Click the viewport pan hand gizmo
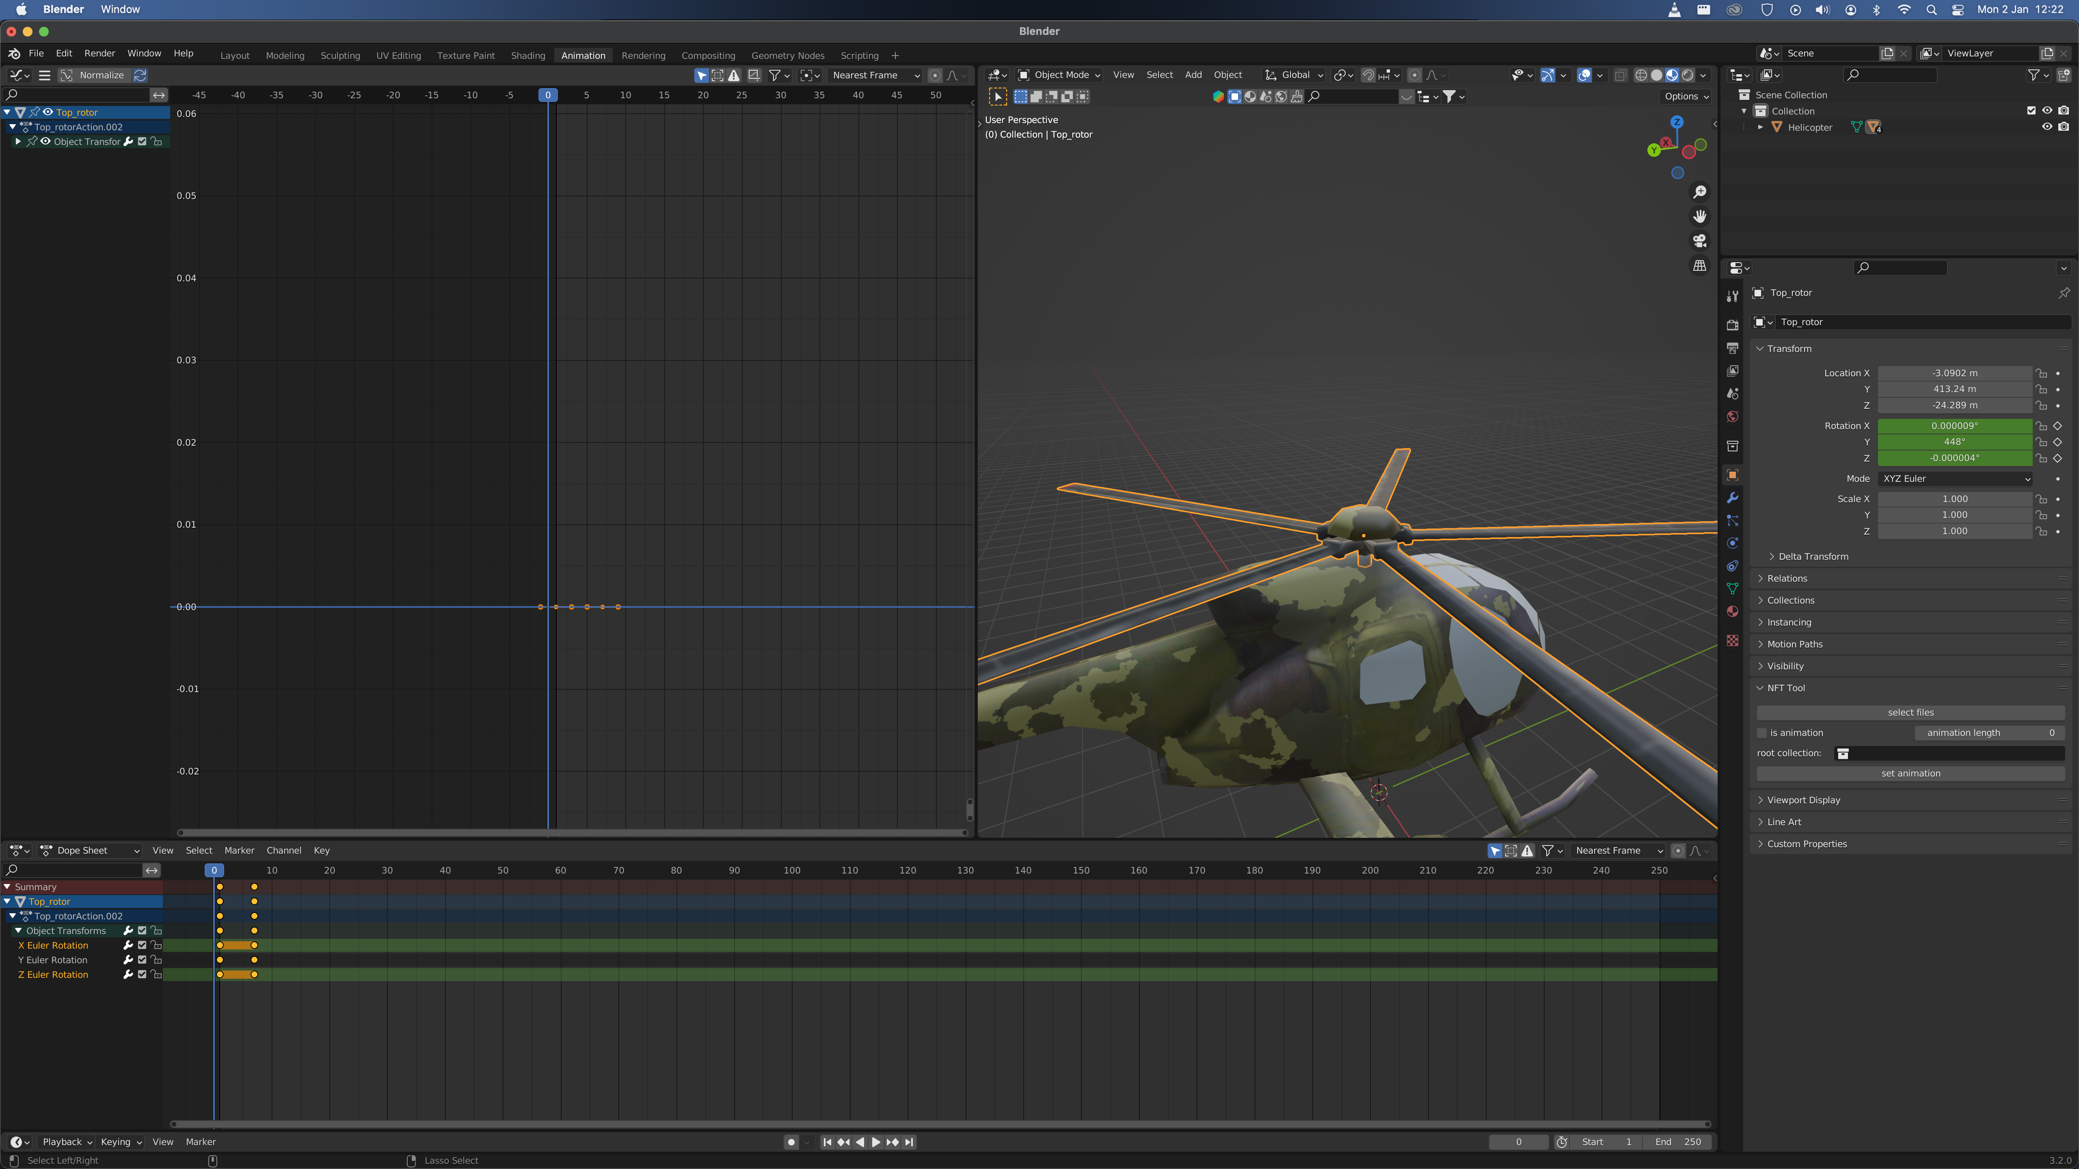The height and width of the screenshot is (1169, 2079). [1700, 216]
